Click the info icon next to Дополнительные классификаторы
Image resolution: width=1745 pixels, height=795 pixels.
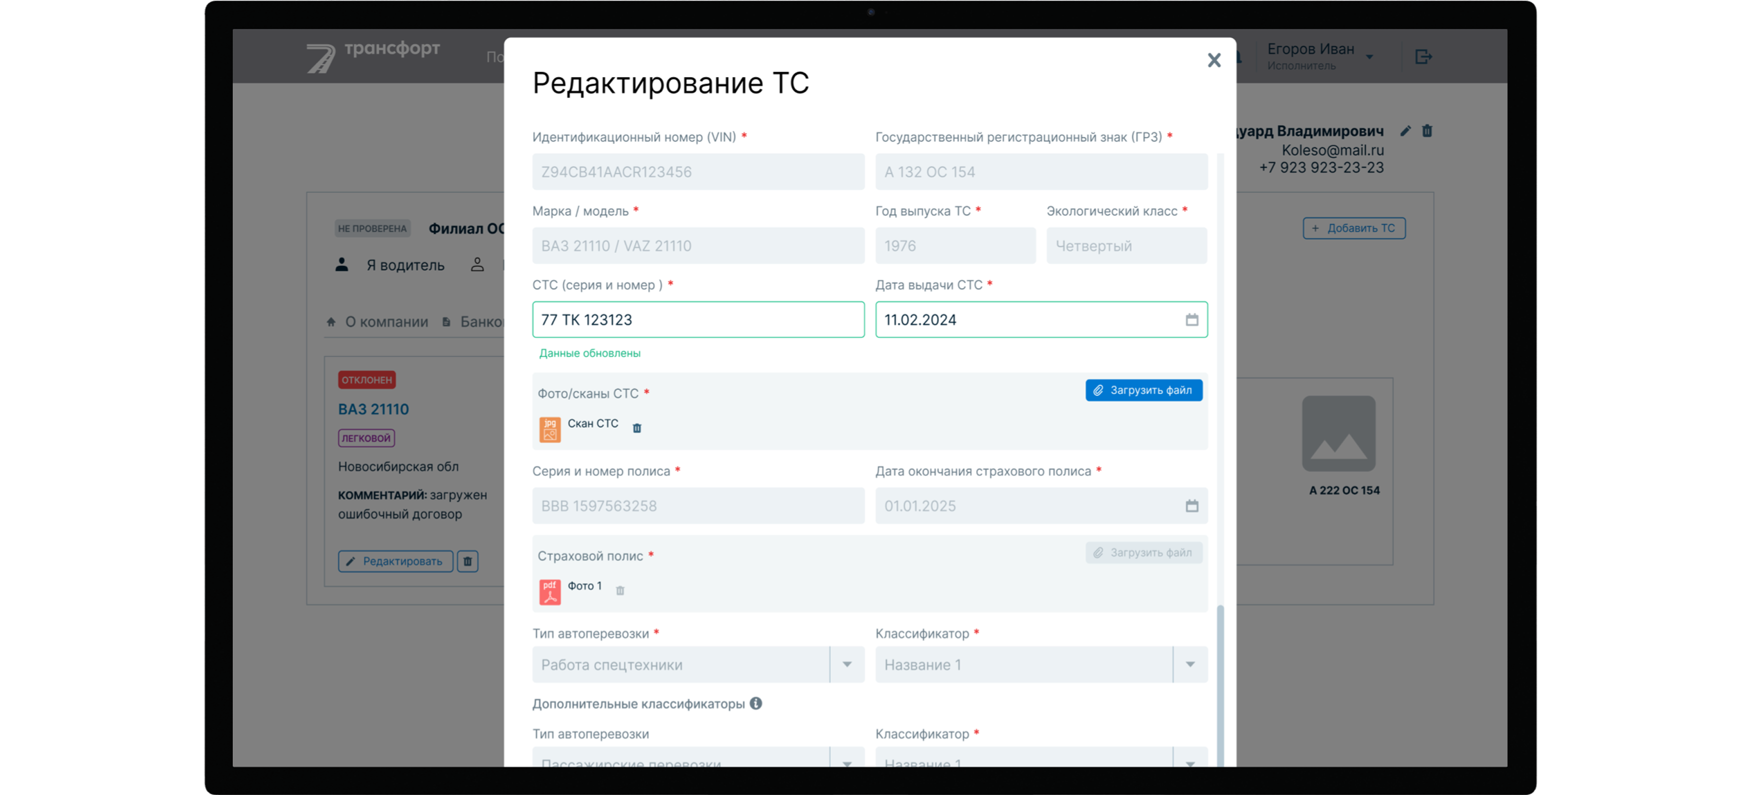pos(756,703)
